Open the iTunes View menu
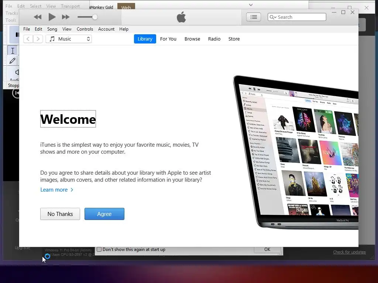Screen dimensions: 378x283 [67, 29]
